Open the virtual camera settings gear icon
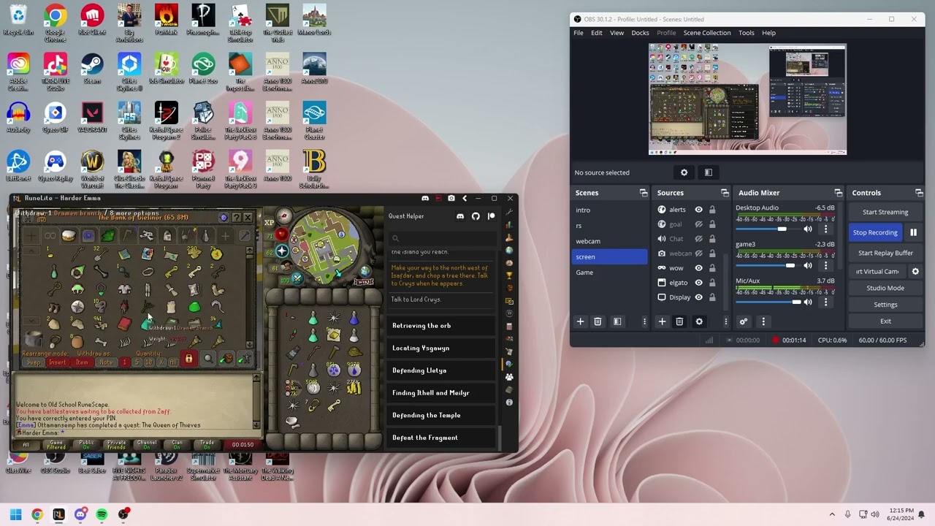Screen dimensions: 935x526 pyautogui.click(x=915, y=271)
